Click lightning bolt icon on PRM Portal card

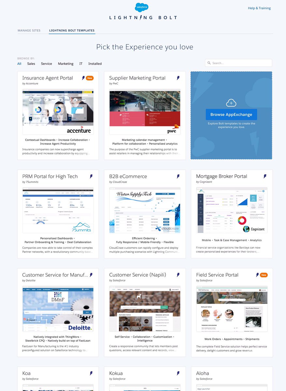pyautogui.click(x=91, y=177)
